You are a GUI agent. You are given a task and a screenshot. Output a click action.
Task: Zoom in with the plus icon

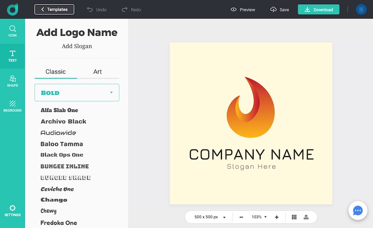(x=276, y=217)
